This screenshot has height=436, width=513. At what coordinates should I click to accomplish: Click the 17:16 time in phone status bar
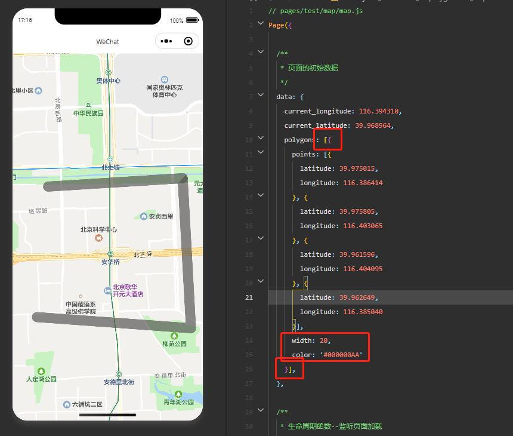point(25,20)
